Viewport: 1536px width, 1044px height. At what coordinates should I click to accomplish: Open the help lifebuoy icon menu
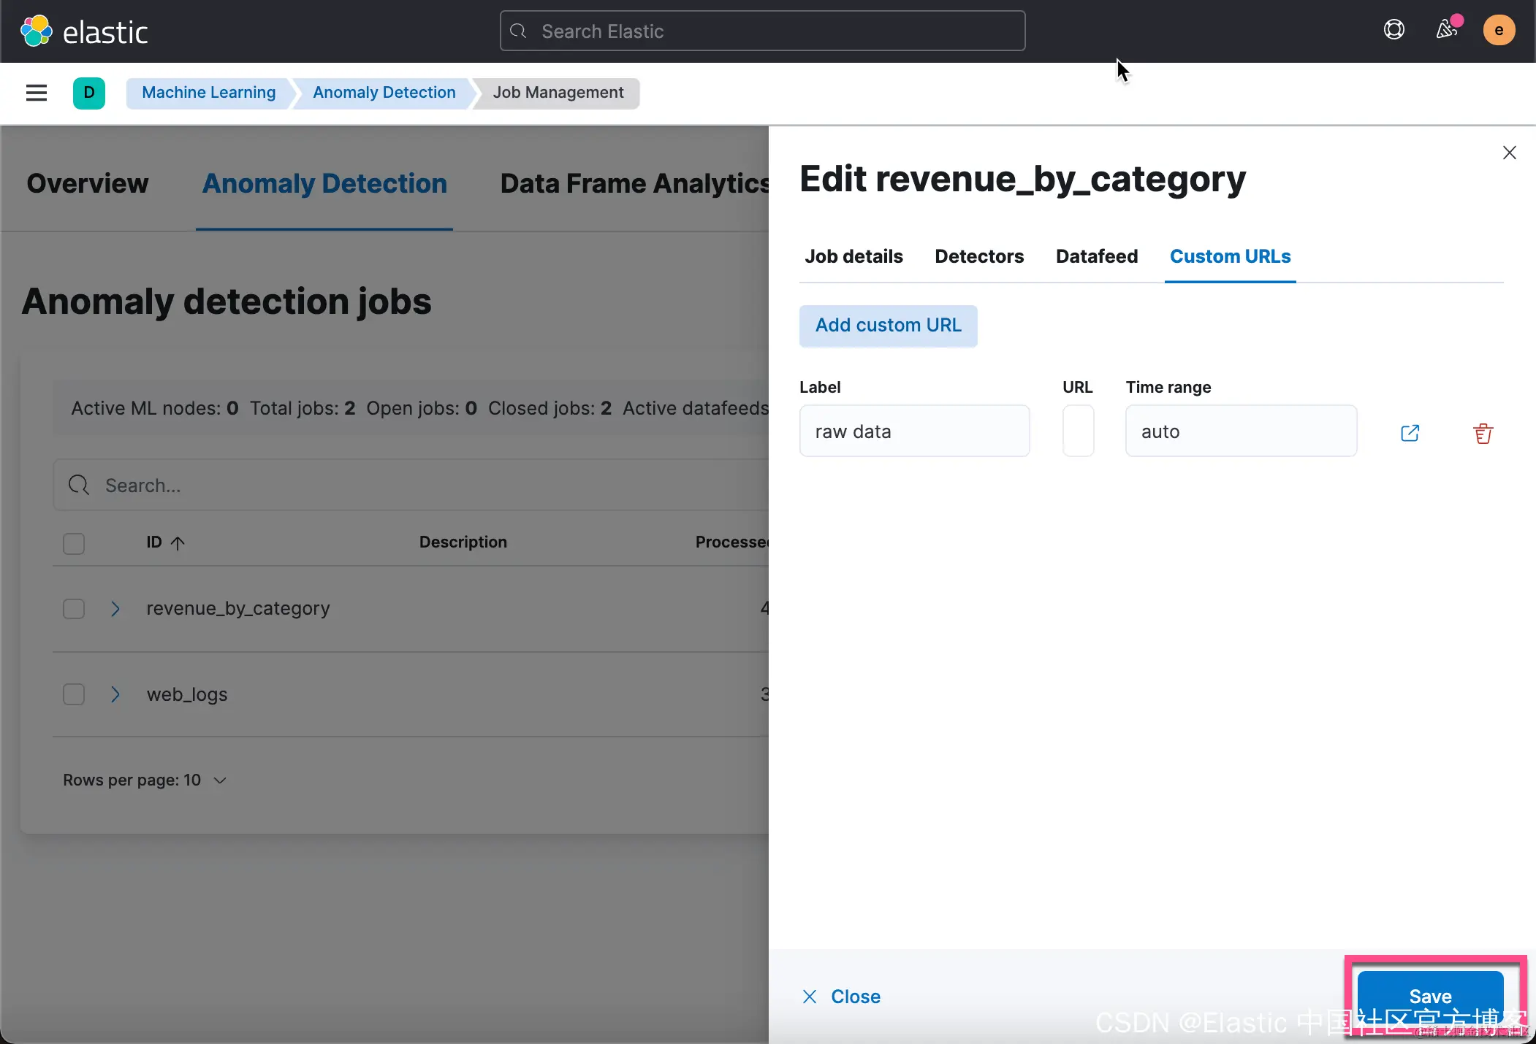coord(1394,30)
